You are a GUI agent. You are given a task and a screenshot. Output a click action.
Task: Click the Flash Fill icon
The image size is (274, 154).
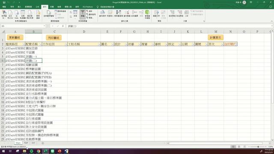[110, 14]
